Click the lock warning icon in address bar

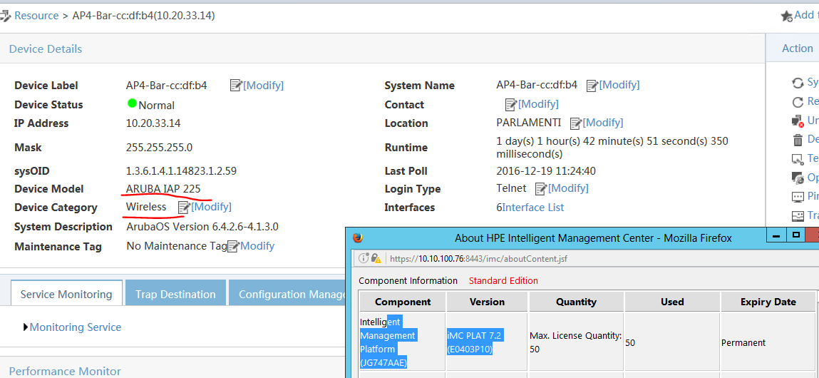(376, 258)
